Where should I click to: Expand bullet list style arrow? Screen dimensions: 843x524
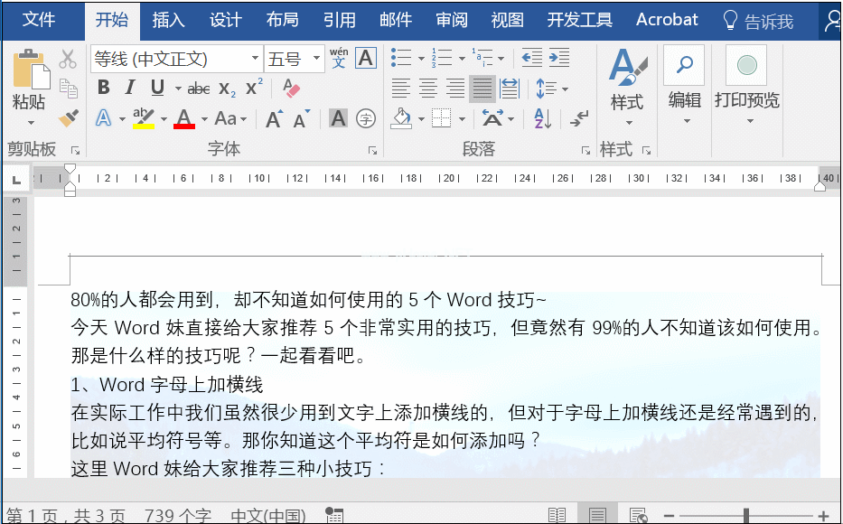pyautogui.click(x=421, y=58)
